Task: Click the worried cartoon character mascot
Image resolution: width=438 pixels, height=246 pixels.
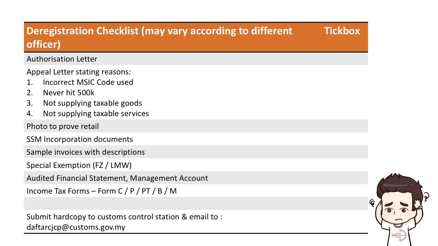Action: tap(399, 210)
